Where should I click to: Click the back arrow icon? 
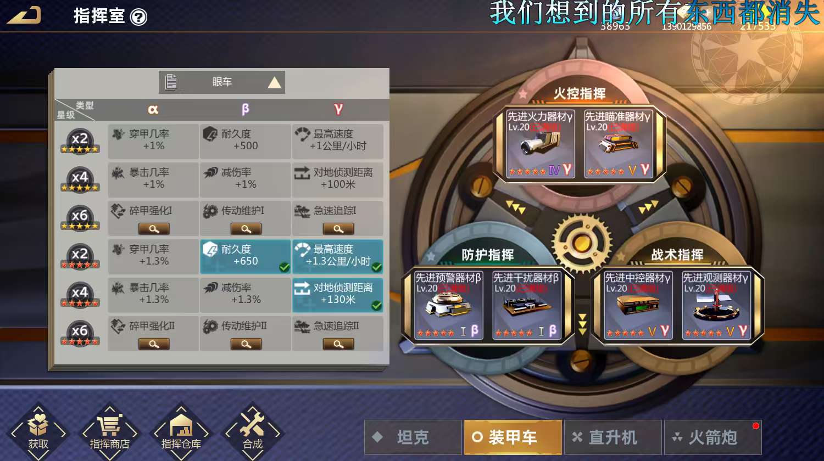tap(24, 15)
